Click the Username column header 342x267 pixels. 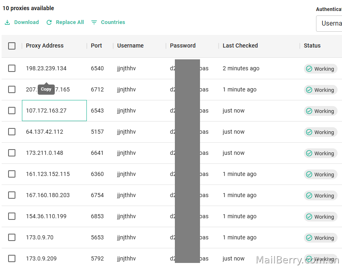[x=131, y=46]
